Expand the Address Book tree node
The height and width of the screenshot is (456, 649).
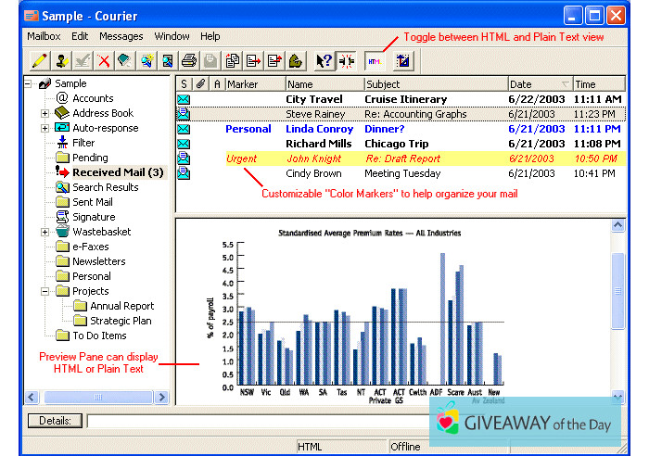[45, 113]
